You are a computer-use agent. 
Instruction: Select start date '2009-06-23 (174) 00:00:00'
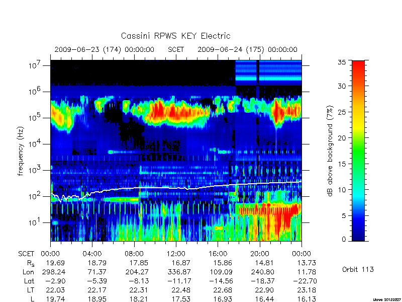[105, 49]
